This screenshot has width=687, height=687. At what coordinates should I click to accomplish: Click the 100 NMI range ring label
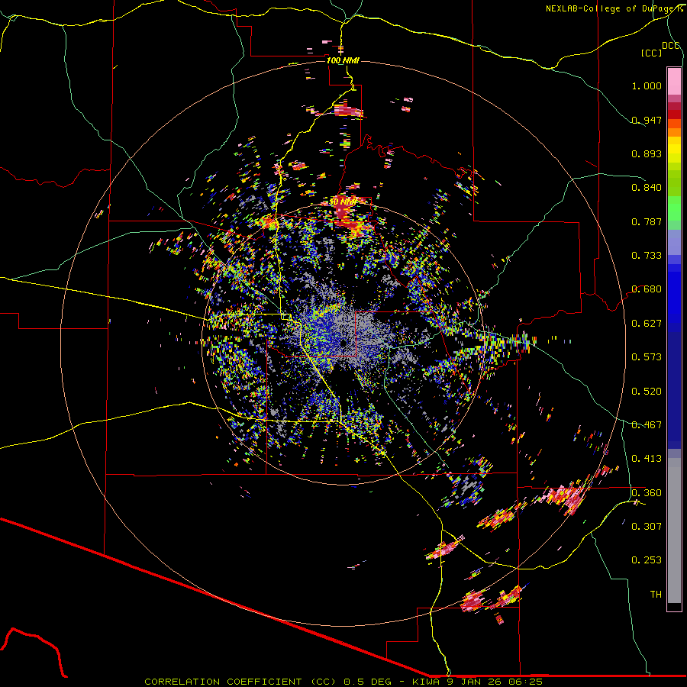[343, 60]
